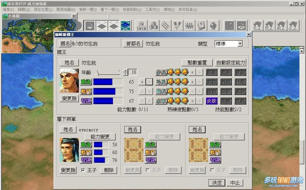Image resolution: width=306 pixels, height=190 pixels.
Task: Click the mini-map in 小地圖 window
Action: [x=39, y=36]
